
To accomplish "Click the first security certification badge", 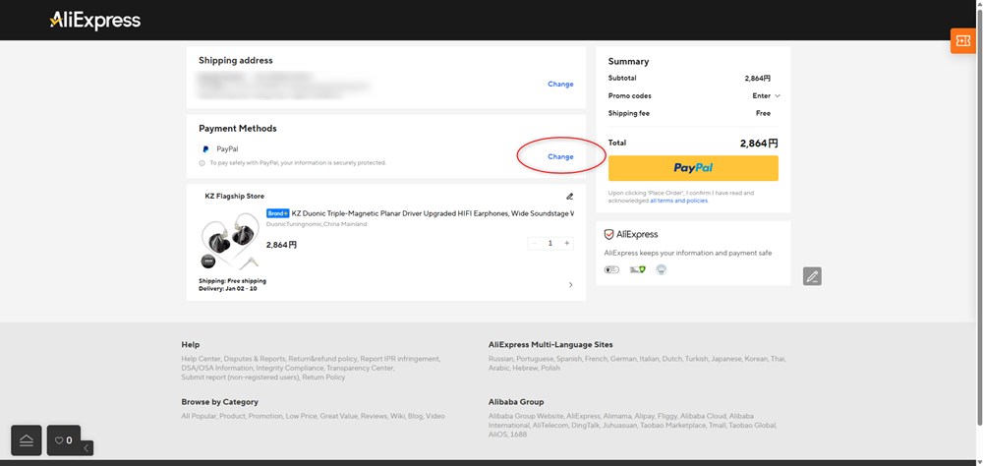I will pyautogui.click(x=611, y=269).
